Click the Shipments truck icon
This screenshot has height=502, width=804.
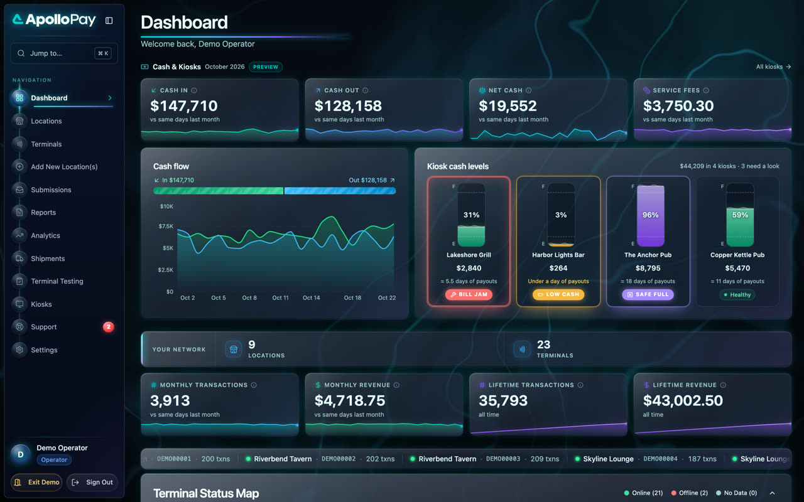[x=19, y=259]
